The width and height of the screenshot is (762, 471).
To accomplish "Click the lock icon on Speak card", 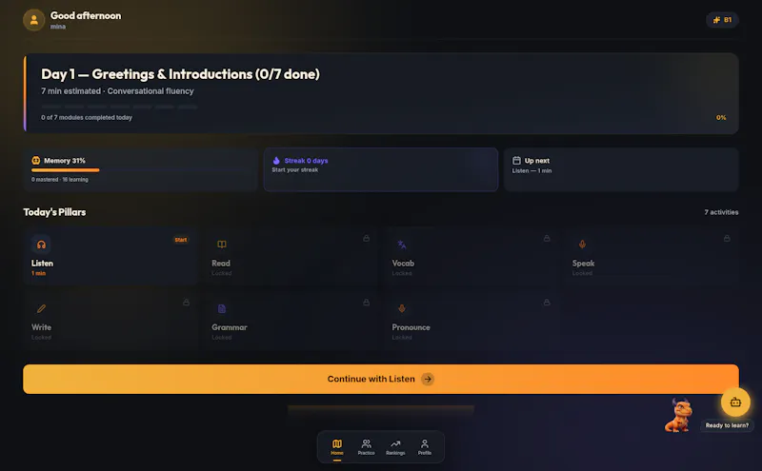I will click(727, 239).
